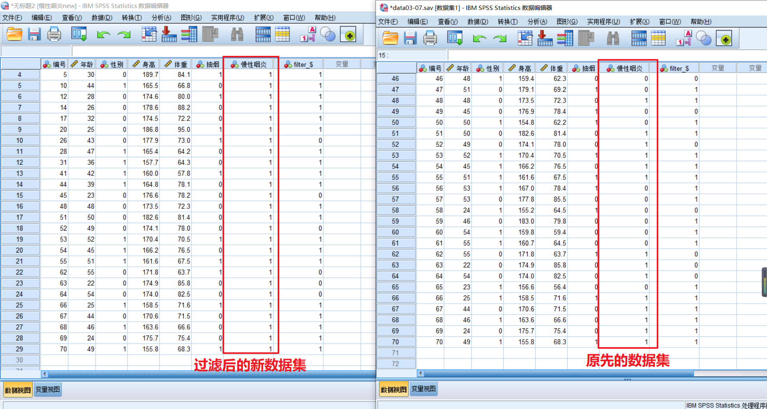Click Show all variables icon in left window
The image size is (767, 409).
tap(348, 36)
